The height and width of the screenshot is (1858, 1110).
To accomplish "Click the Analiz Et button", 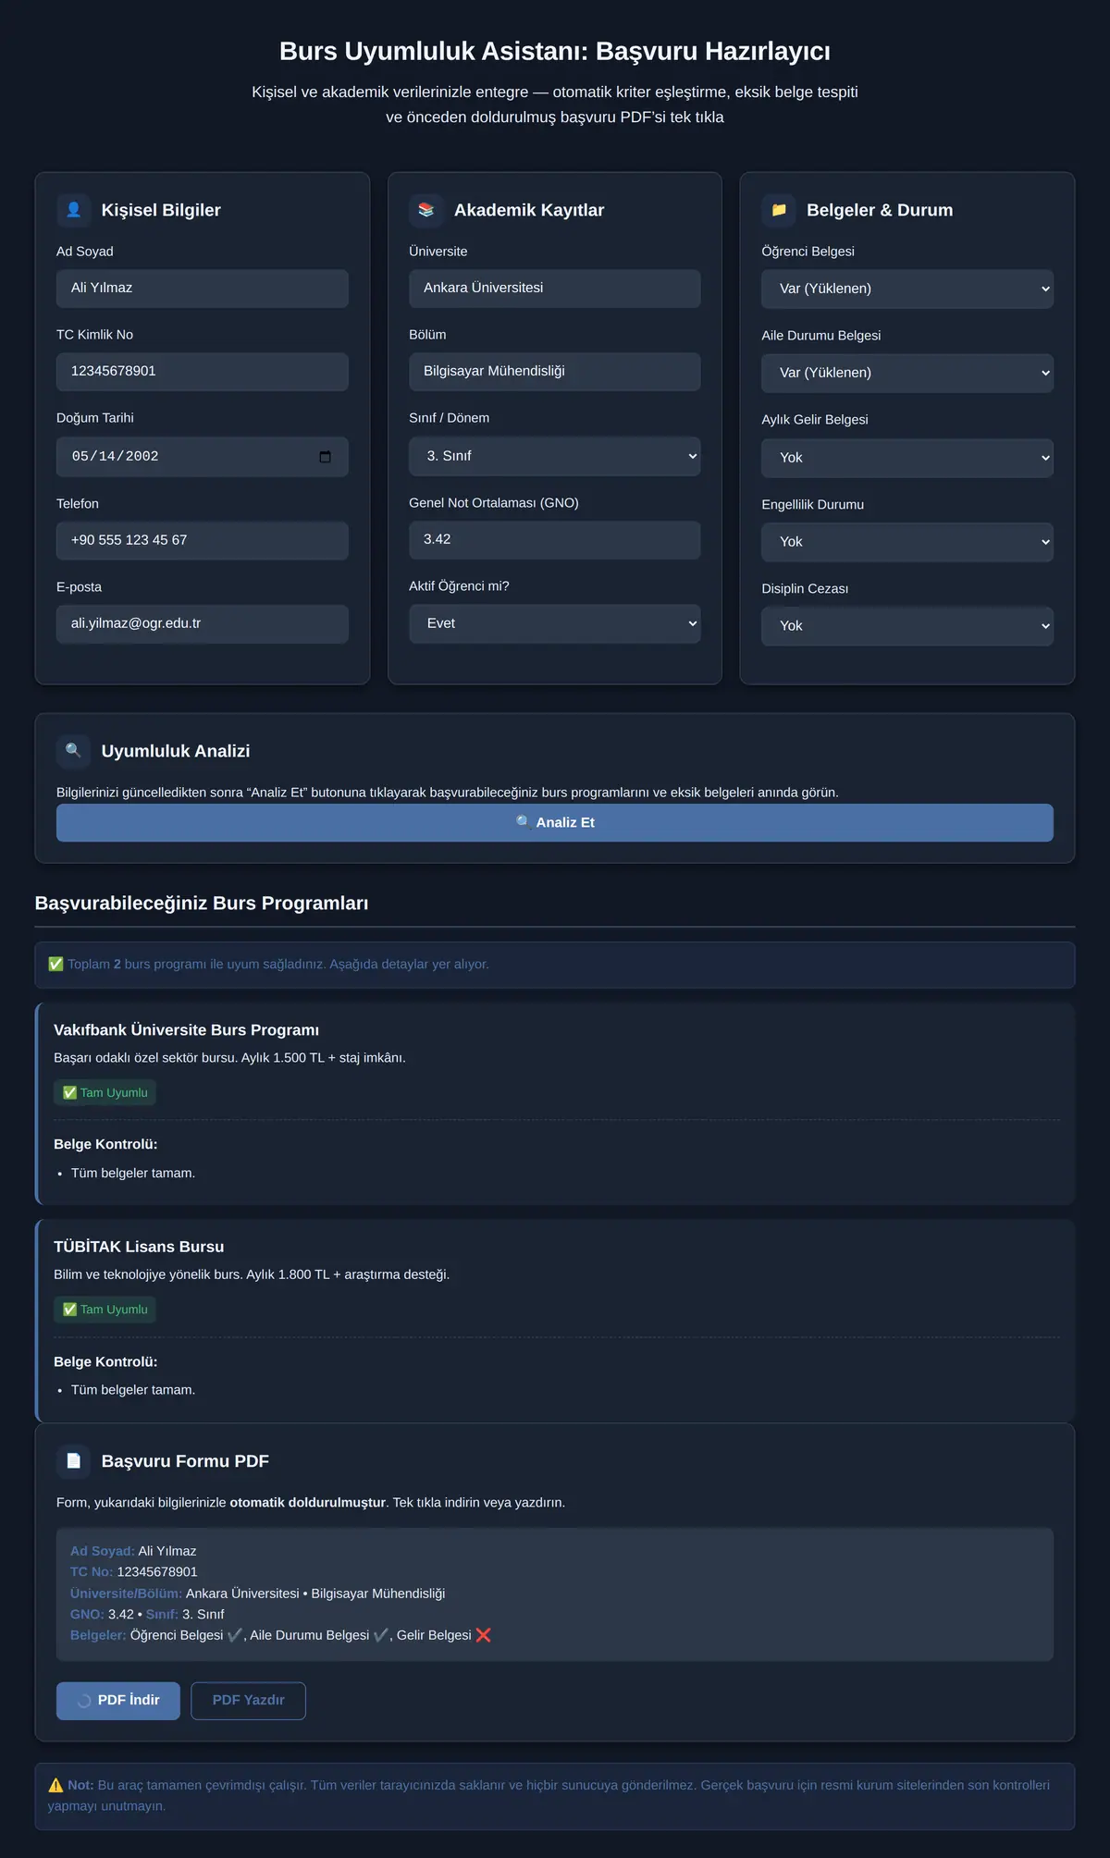I will [x=555, y=823].
